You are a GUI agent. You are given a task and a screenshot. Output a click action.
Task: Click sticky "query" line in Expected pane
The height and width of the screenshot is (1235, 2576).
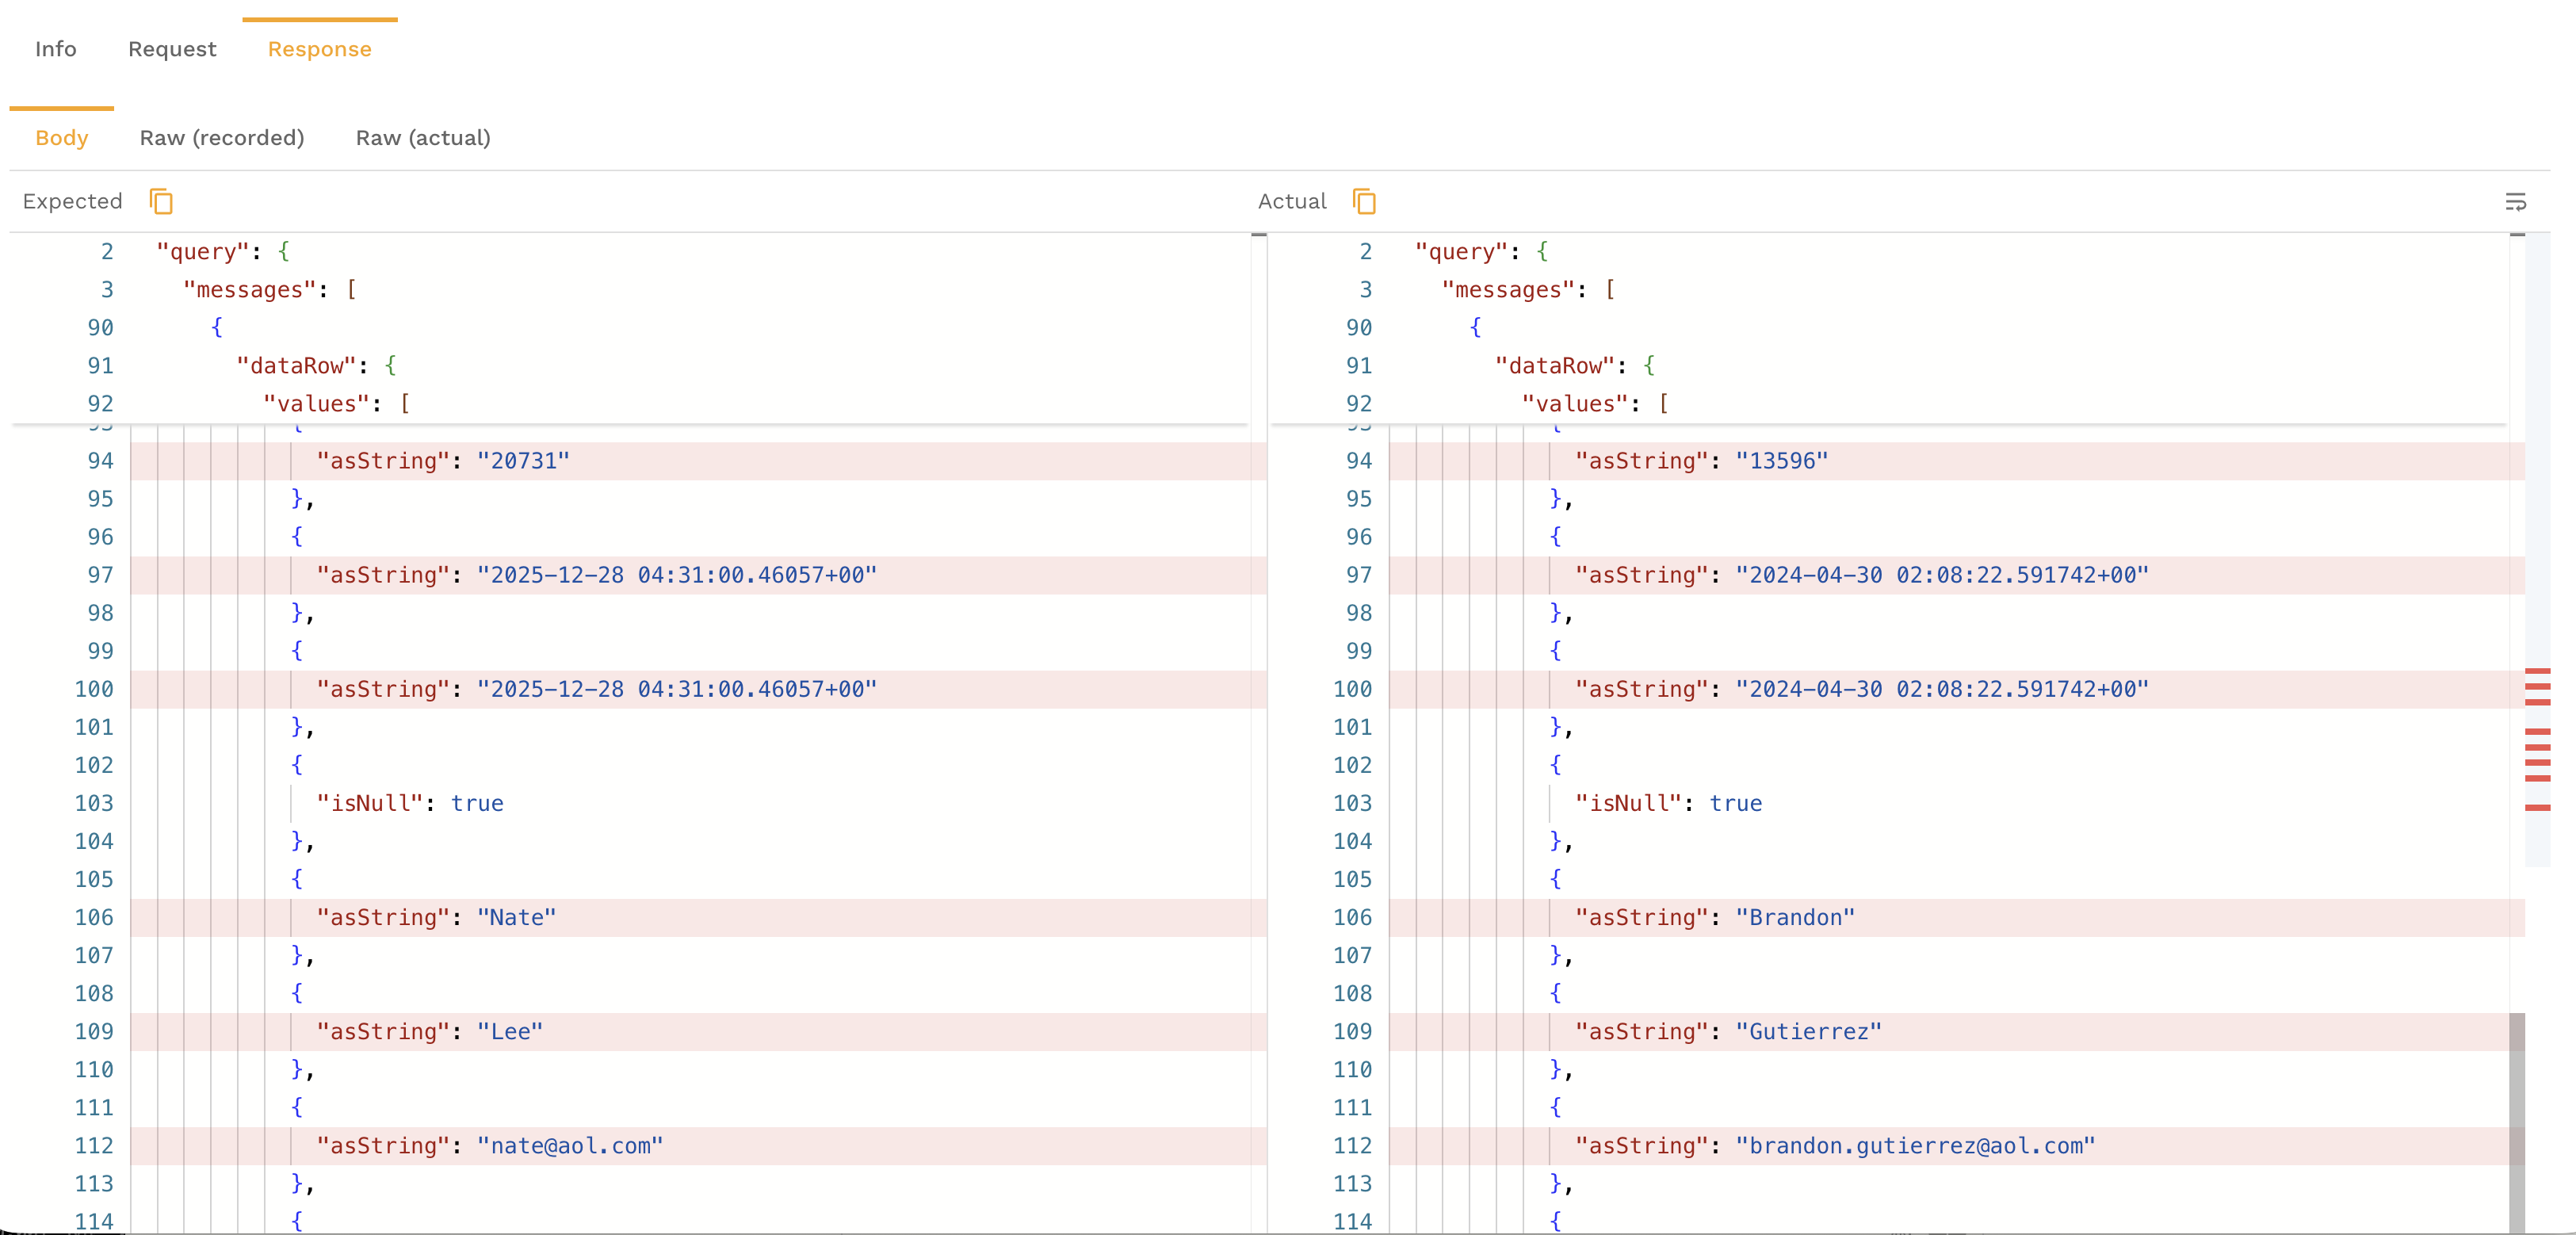pyautogui.click(x=203, y=252)
